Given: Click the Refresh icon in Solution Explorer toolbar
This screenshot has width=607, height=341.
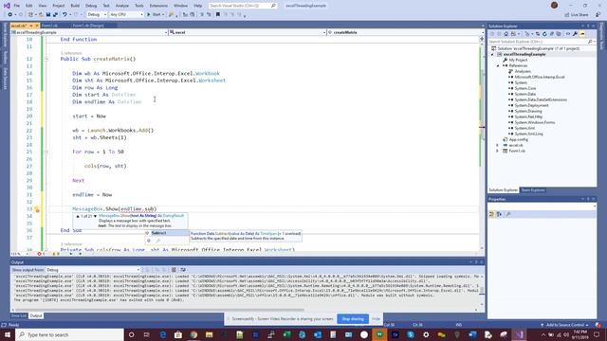Looking at the screenshot, I should [544, 34].
